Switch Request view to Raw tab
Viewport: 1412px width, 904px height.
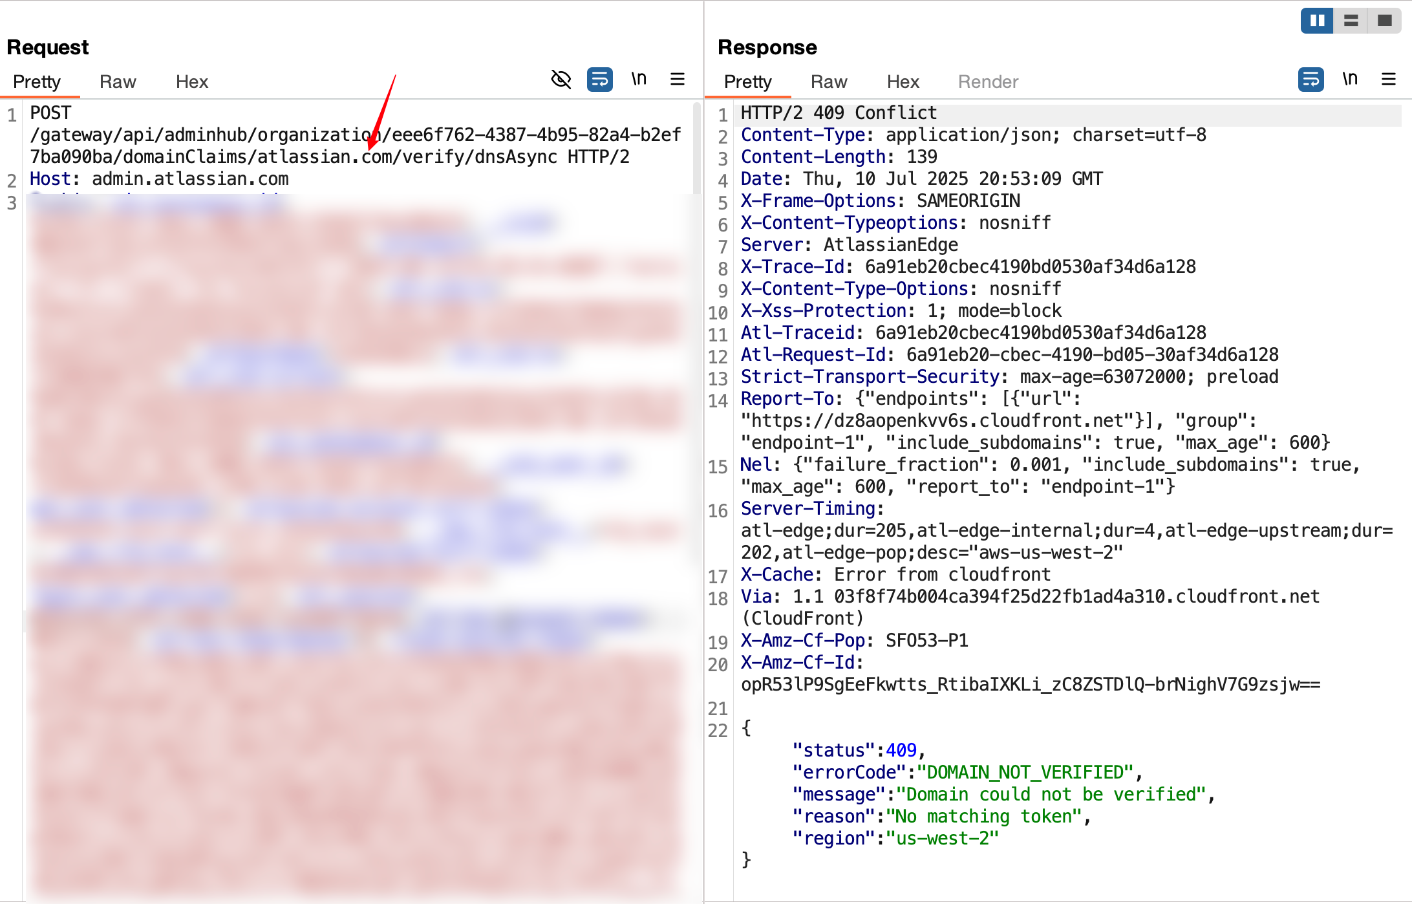click(118, 82)
